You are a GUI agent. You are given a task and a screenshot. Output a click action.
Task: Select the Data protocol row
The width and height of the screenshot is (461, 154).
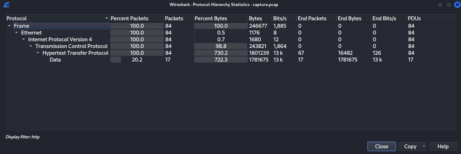pyautogui.click(x=55, y=60)
